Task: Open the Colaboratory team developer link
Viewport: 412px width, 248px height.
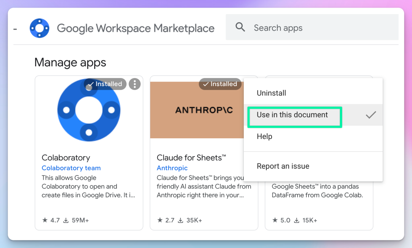Action: coord(71,168)
